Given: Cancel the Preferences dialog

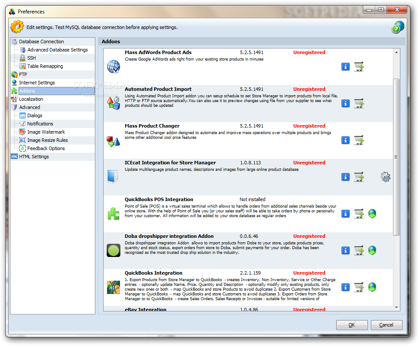Looking at the screenshot, I should (387, 325).
